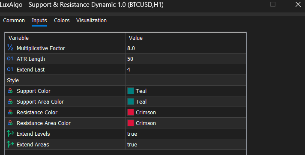Click the Resistance Area Color palette icon
The width and height of the screenshot is (305, 155).
coord(10,123)
